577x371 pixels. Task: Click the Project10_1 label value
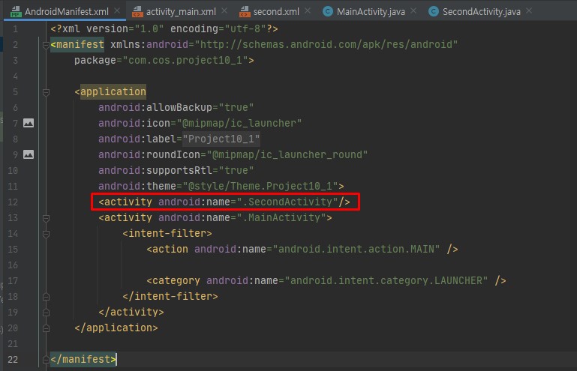(221, 139)
